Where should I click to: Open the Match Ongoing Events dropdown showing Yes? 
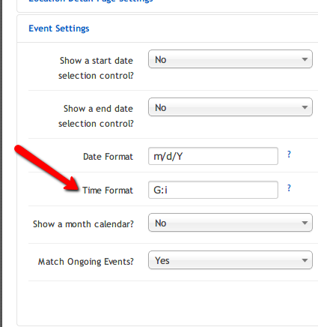(x=230, y=260)
